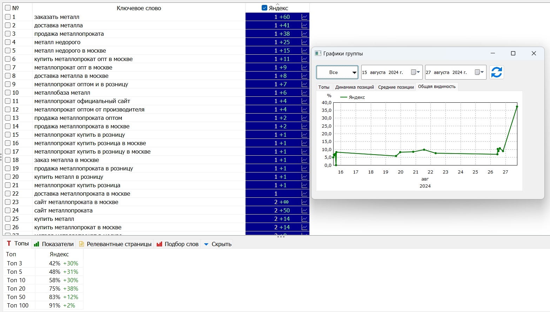Open chart icon for сайт металлопроката row

(x=304, y=210)
